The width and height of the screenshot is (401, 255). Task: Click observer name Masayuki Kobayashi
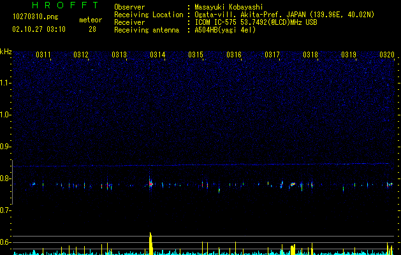[x=228, y=7]
